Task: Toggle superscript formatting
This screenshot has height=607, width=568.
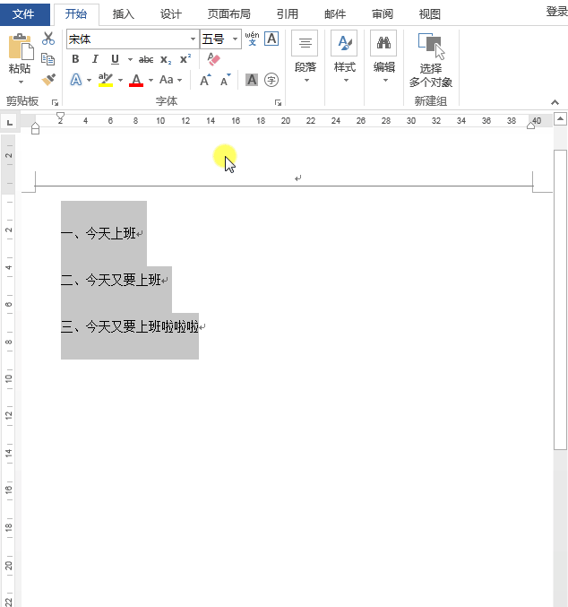Action: [x=185, y=59]
